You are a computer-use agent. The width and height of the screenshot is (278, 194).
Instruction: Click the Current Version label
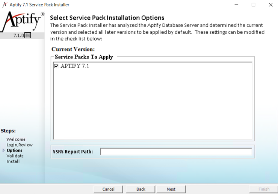click(x=73, y=49)
